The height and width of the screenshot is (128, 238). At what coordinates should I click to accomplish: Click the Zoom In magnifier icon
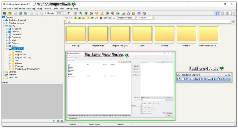31,13
